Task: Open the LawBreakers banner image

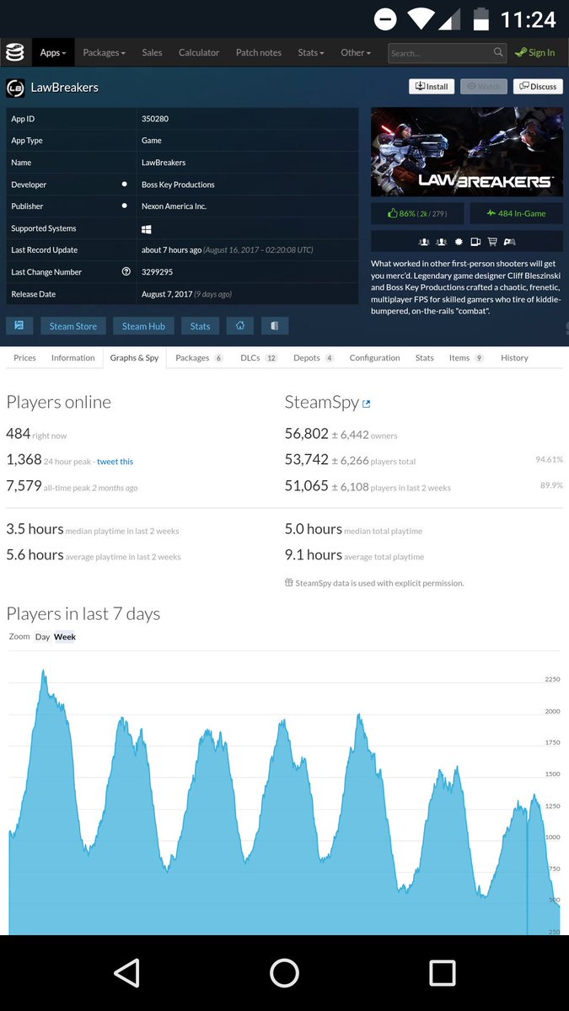Action: (467, 151)
